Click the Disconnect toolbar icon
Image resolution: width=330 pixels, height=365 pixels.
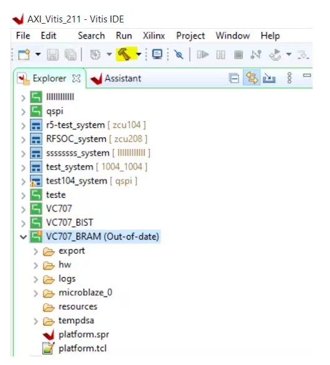coord(256,55)
